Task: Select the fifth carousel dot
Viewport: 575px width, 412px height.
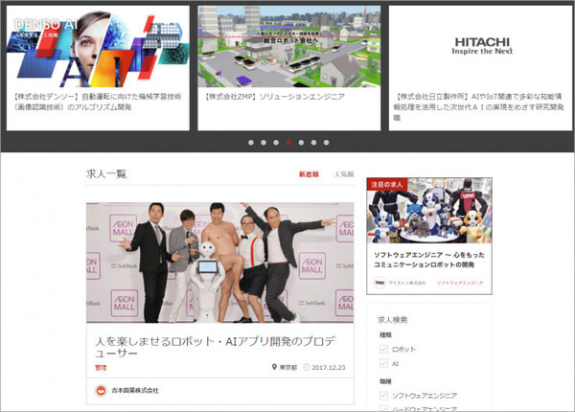Action: pos(301,143)
